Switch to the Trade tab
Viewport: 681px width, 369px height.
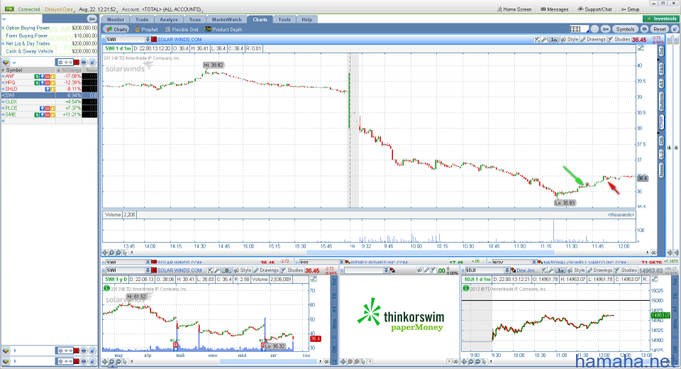click(142, 20)
